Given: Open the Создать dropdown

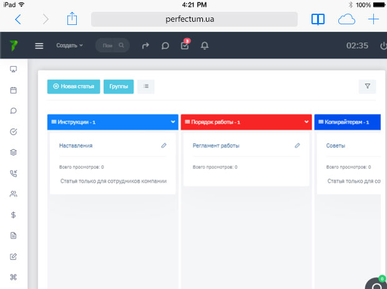Looking at the screenshot, I should (69, 45).
